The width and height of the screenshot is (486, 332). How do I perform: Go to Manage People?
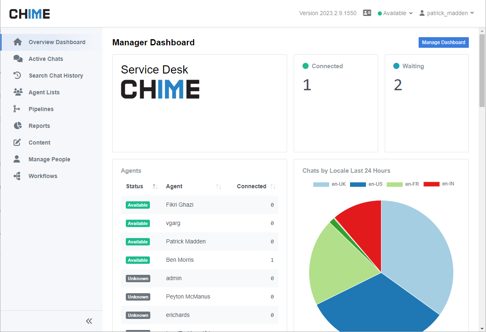coord(52,159)
